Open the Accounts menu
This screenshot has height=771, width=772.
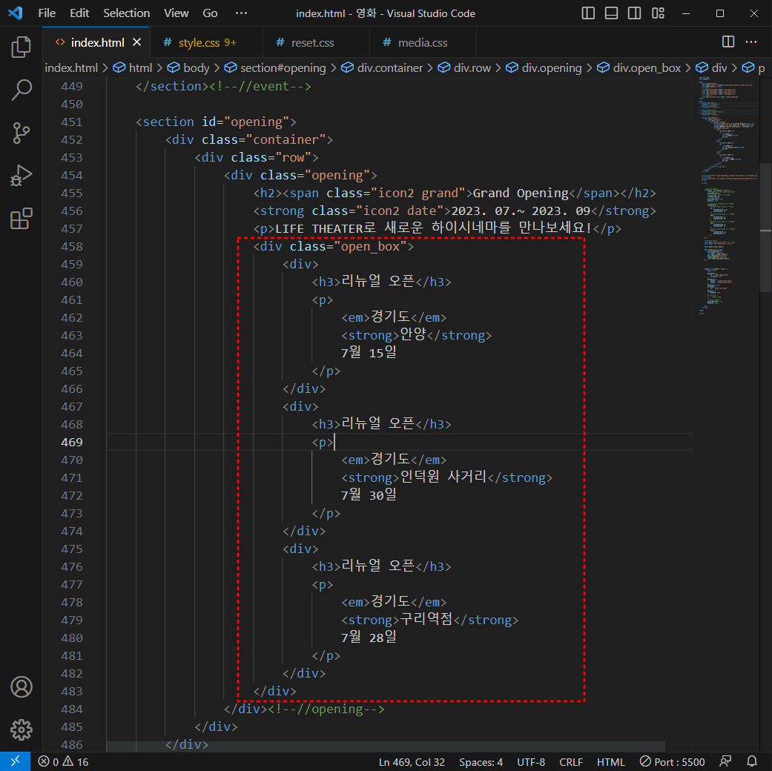(22, 686)
